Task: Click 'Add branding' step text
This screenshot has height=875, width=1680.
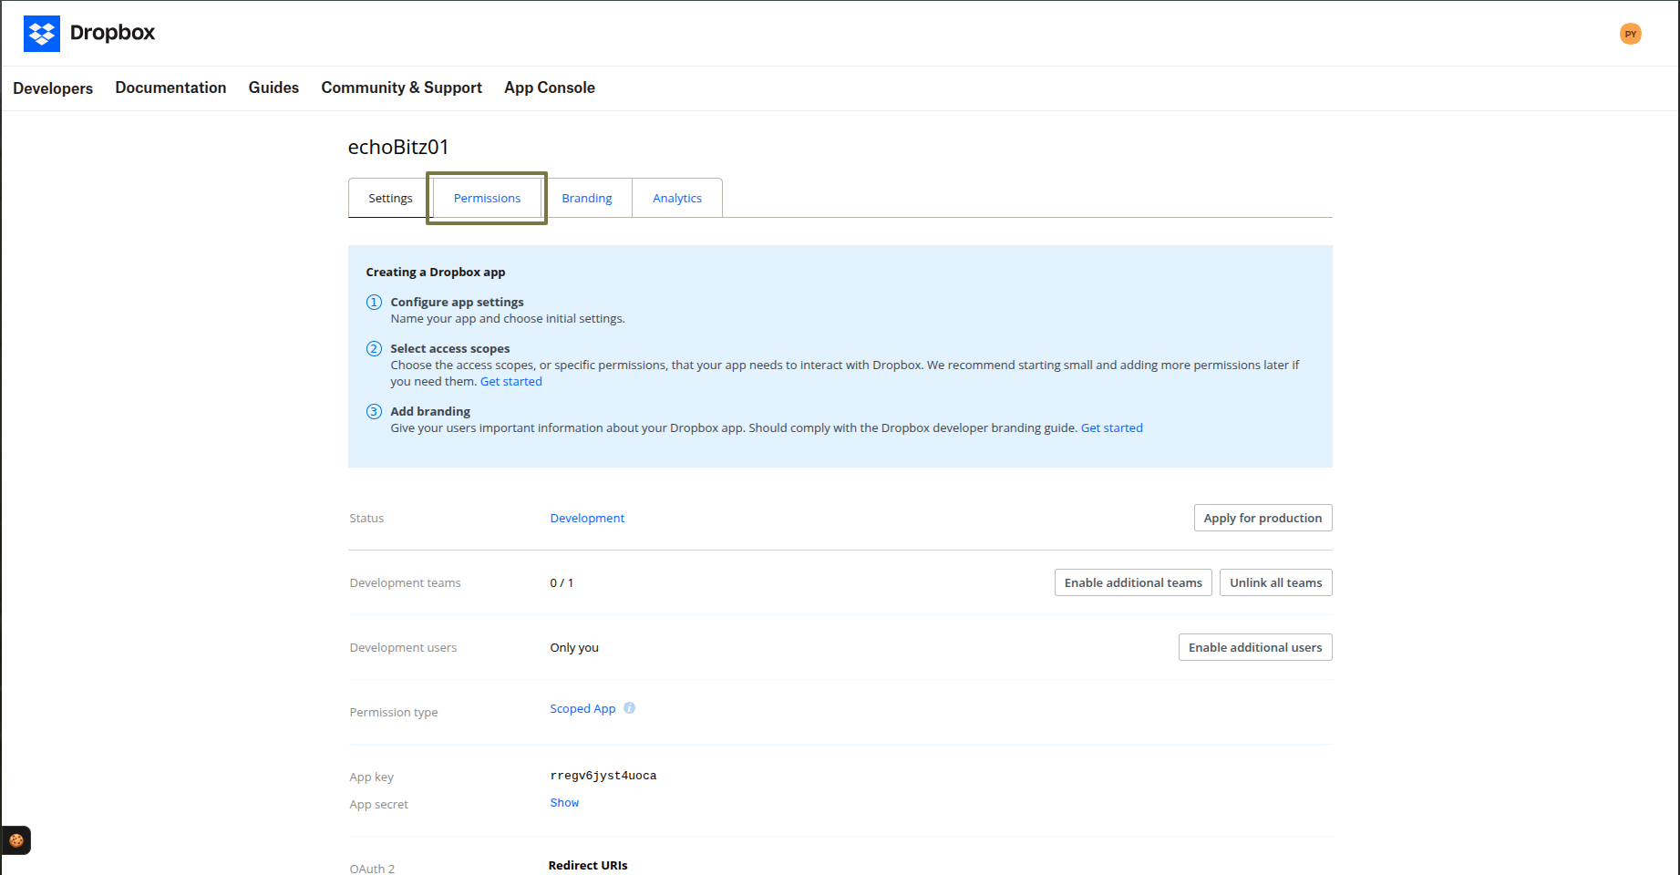Action: pos(430,411)
